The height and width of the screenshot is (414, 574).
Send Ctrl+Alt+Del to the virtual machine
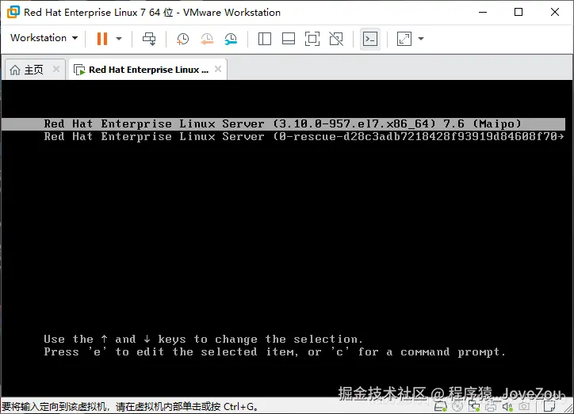(149, 39)
